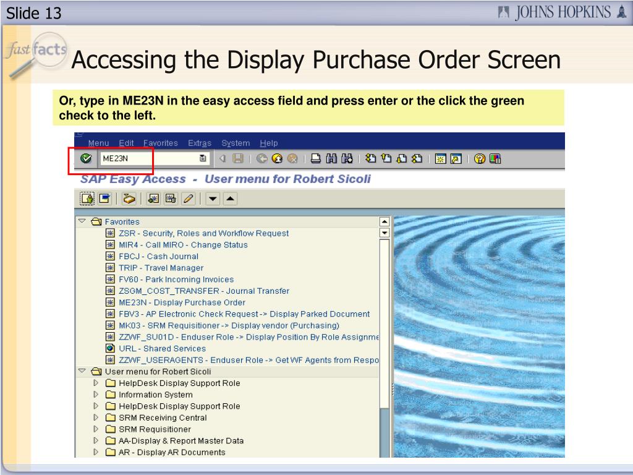Collapse the User menu for Robert Sicoli node

82,371
